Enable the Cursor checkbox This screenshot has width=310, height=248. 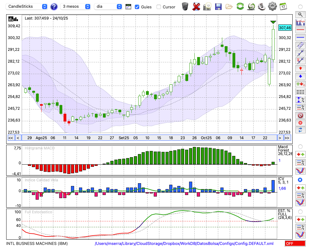point(159,7)
